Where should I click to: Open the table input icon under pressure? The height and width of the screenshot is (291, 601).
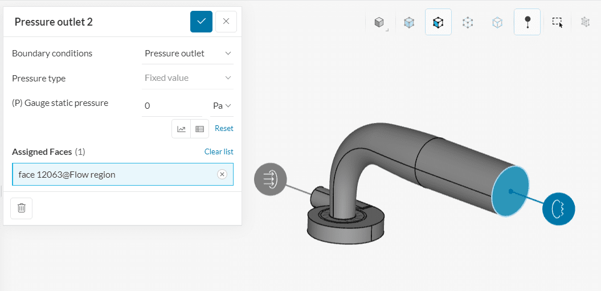point(199,129)
